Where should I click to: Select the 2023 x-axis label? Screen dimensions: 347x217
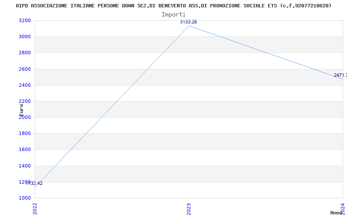click(189, 209)
